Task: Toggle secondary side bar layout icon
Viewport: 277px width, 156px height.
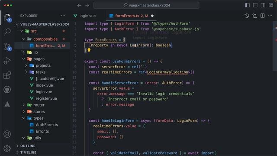Action: [x=263, y=5]
